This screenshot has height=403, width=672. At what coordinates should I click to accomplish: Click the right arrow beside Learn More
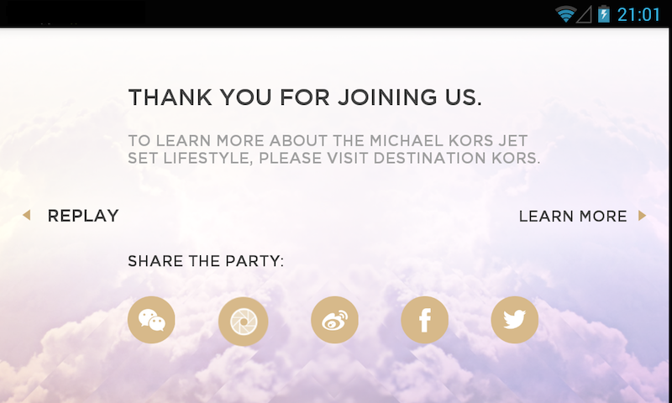point(643,216)
